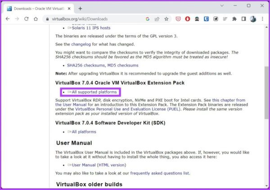Click the forward navigation arrow
The height and width of the screenshot is (190, 270).
click(17, 19)
